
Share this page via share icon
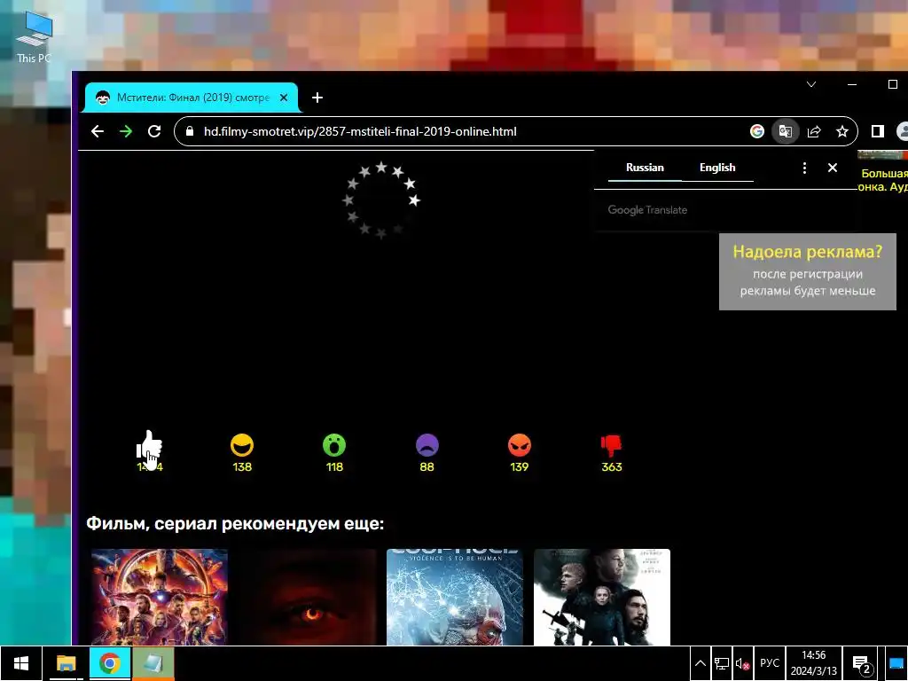click(x=814, y=131)
